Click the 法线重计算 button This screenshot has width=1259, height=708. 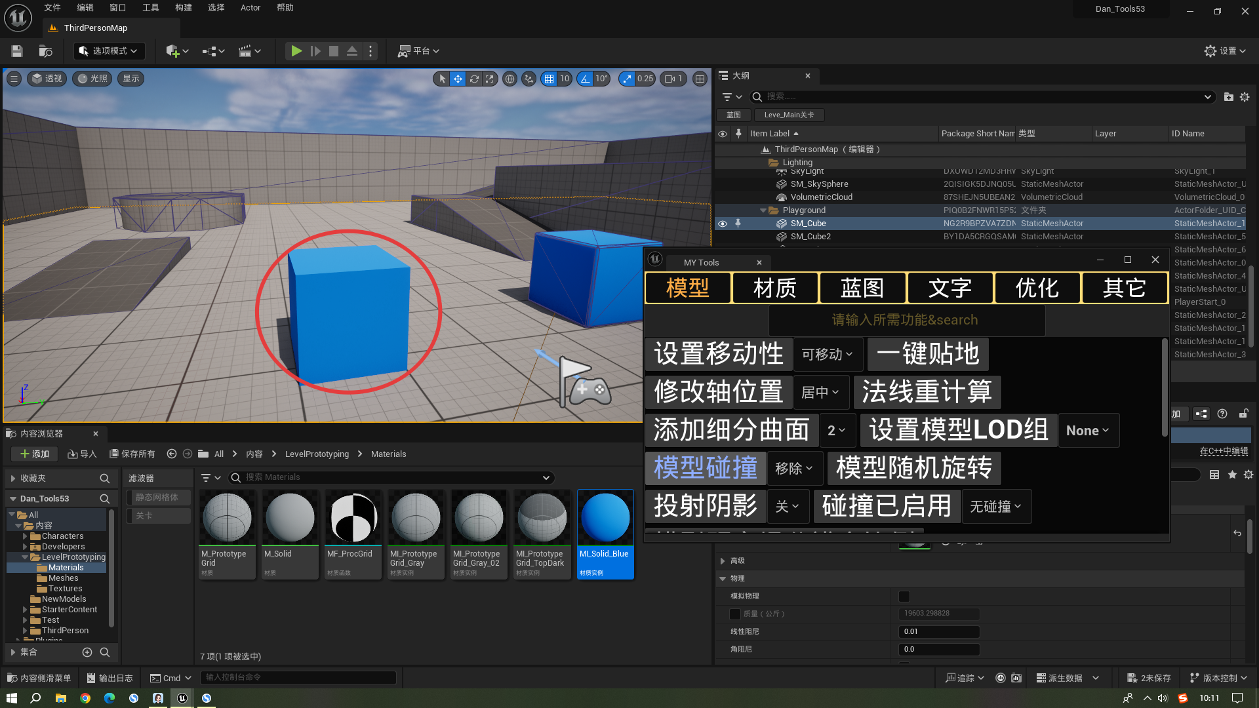pos(927,392)
